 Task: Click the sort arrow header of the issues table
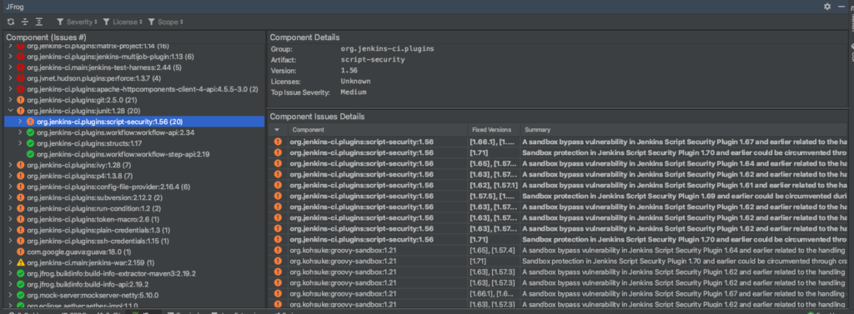(277, 130)
